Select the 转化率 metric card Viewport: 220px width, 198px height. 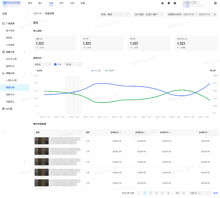pos(149,43)
